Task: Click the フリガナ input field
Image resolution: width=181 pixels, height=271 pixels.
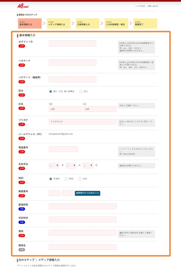Action: [82, 122]
